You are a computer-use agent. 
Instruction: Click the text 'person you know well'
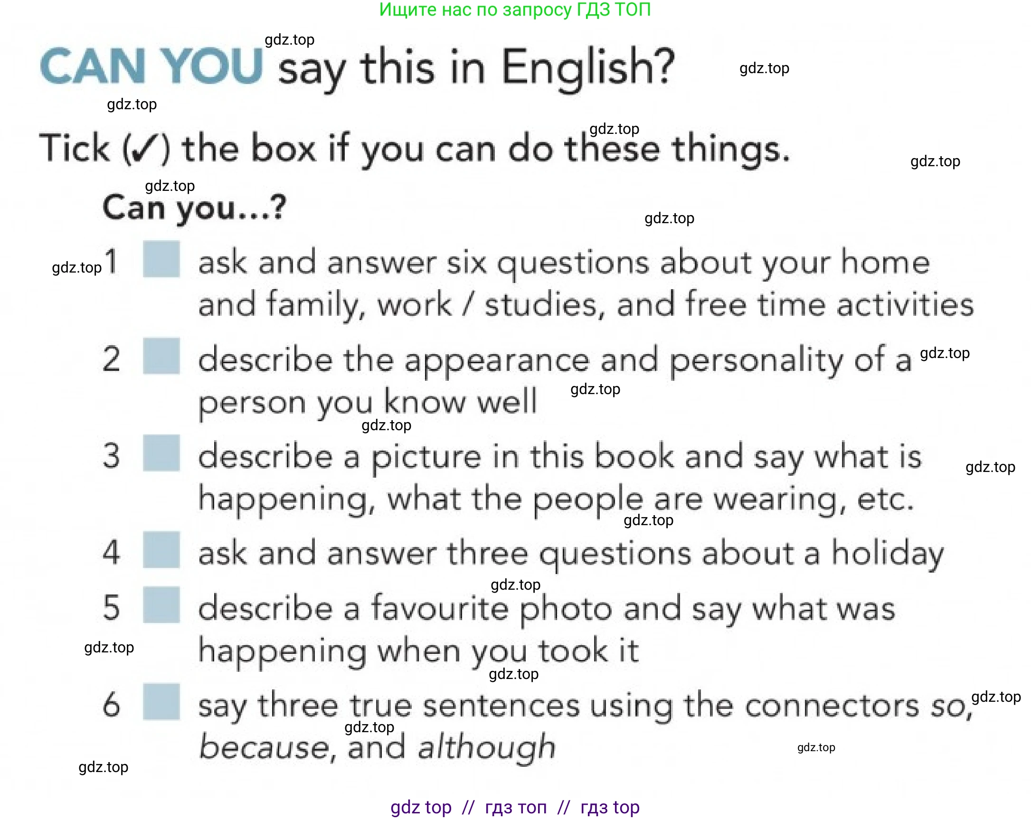point(367,402)
